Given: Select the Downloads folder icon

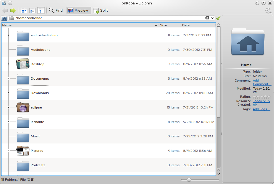Looking at the screenshot, I should click(x=23, y=94).
